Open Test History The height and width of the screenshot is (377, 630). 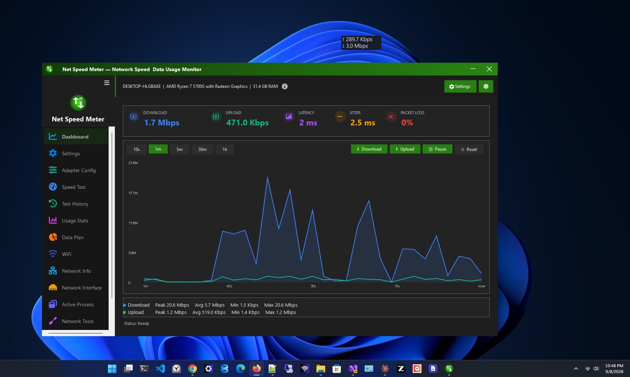pos(77,204)
